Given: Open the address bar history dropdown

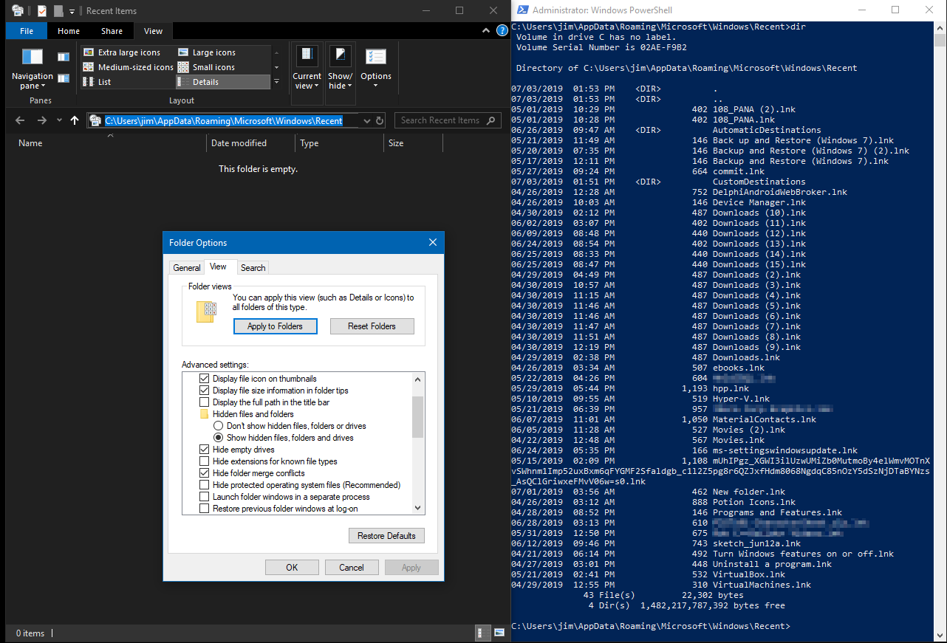Looking at the screenshot, I should tap(367, 120).
